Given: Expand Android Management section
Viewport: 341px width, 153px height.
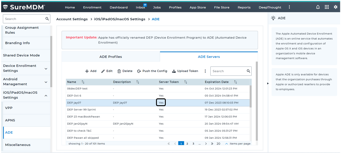Looking at the screenshot, I should coord(46,82).
